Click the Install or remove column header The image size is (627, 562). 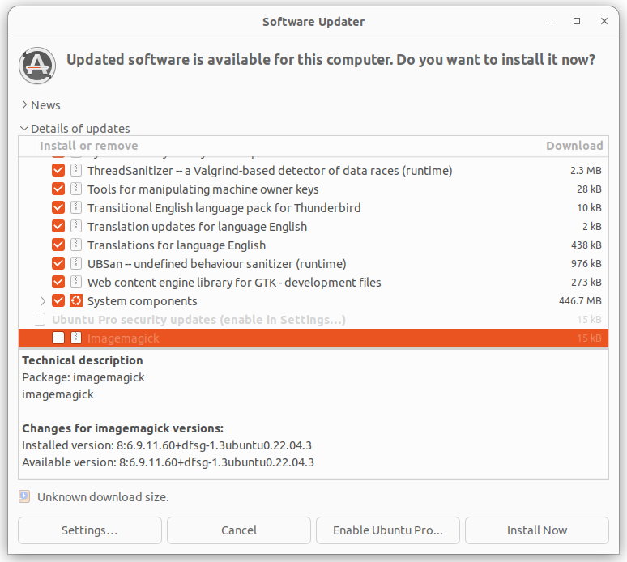(x=89, y=146)
